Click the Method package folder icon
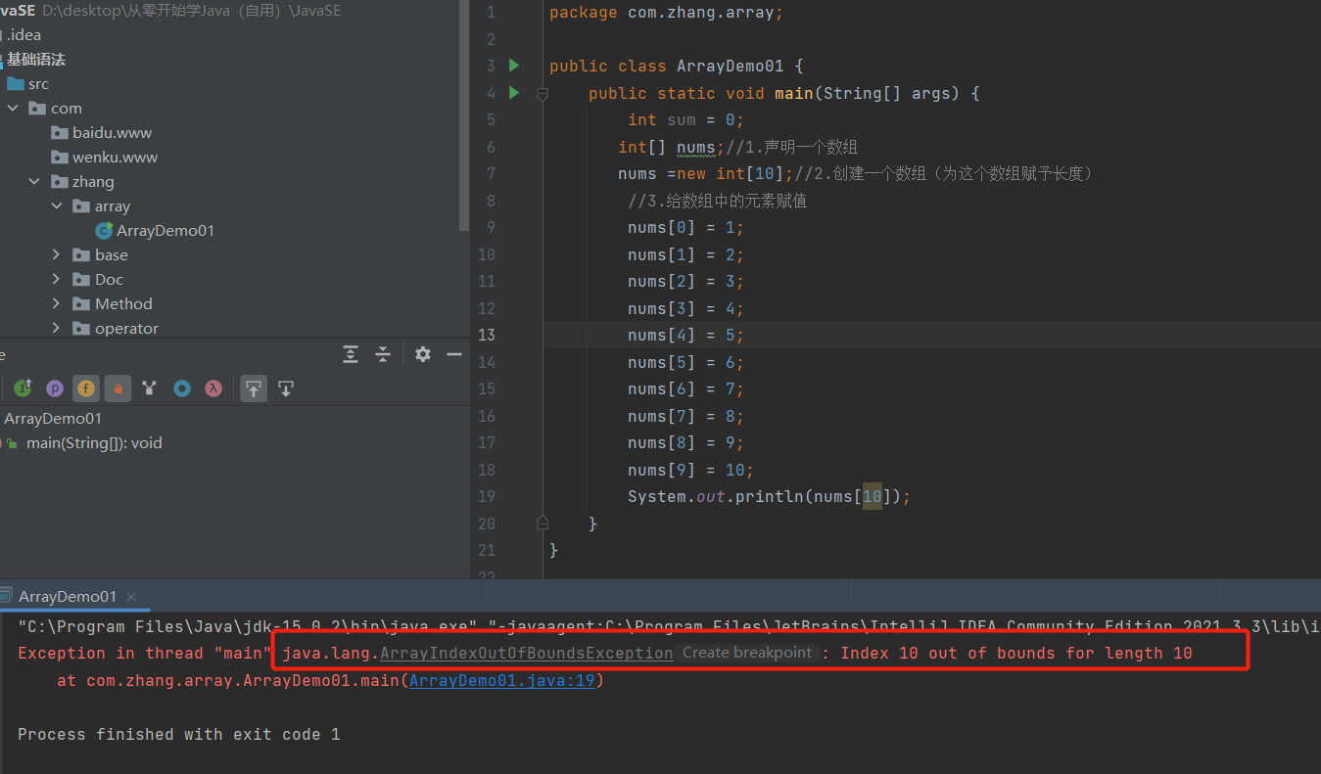The width and height of the screenshot is (1321, 774). [81, 304]
